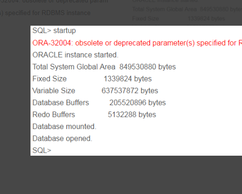
Task: Click the 849530880 bytes value in the white image
Action: tap(148, 67)
